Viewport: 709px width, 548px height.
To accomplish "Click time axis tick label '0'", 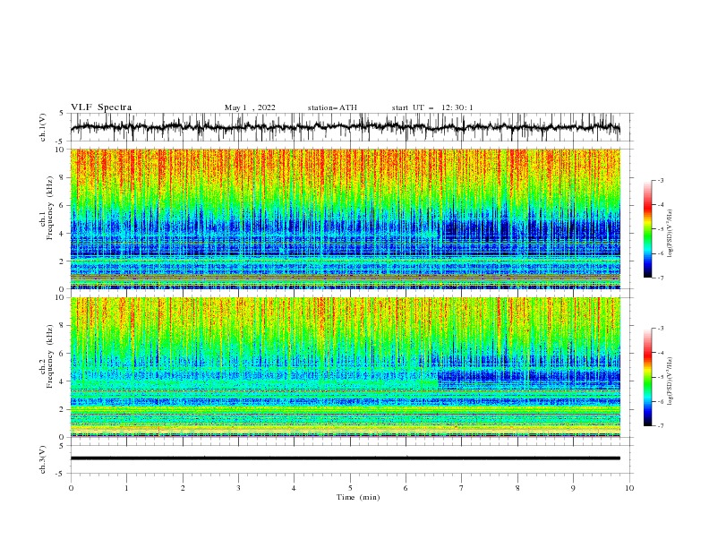I will [x=71, y=488].
